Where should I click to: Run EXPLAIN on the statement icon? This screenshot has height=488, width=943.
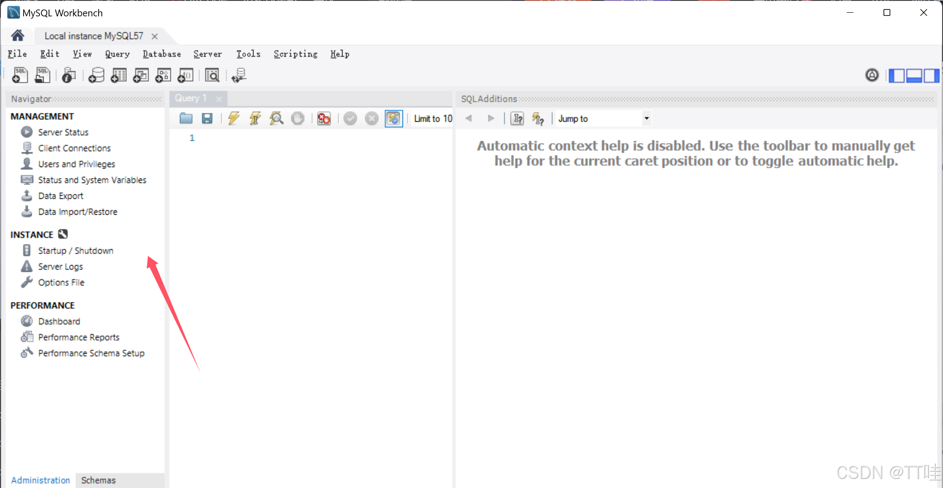276,118
